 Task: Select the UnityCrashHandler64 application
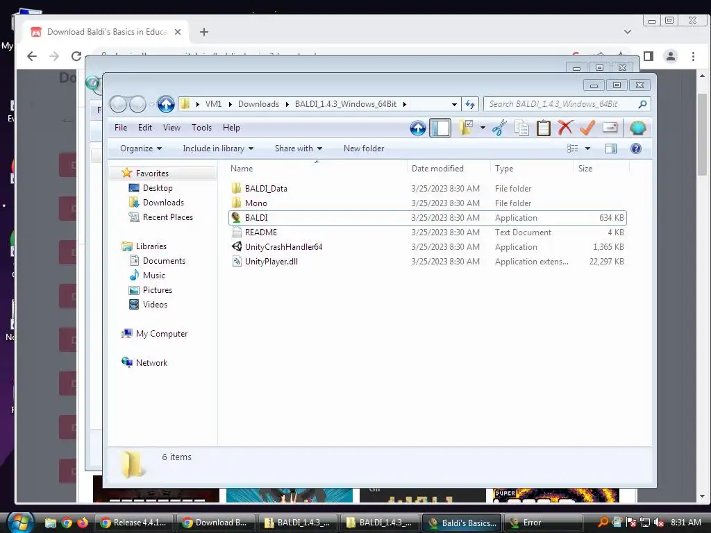point(283,247)
